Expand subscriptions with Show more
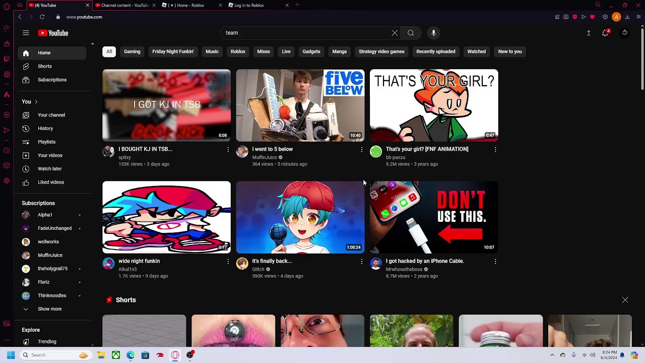 tap(50, 309)
